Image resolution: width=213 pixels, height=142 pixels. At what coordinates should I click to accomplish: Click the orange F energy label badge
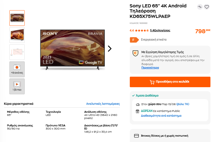tap(134, 40)
